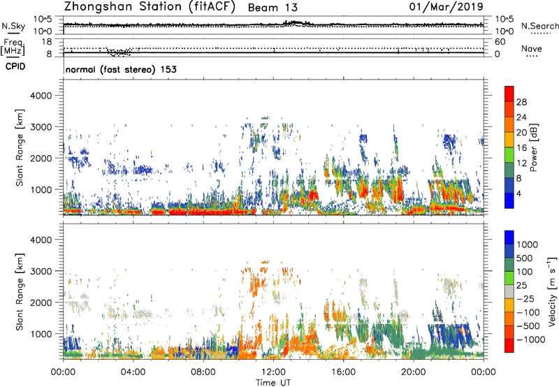Click power panel 'Slant Range [km]' label
This screenshot has height=387, width=559.
coord(20,147)
